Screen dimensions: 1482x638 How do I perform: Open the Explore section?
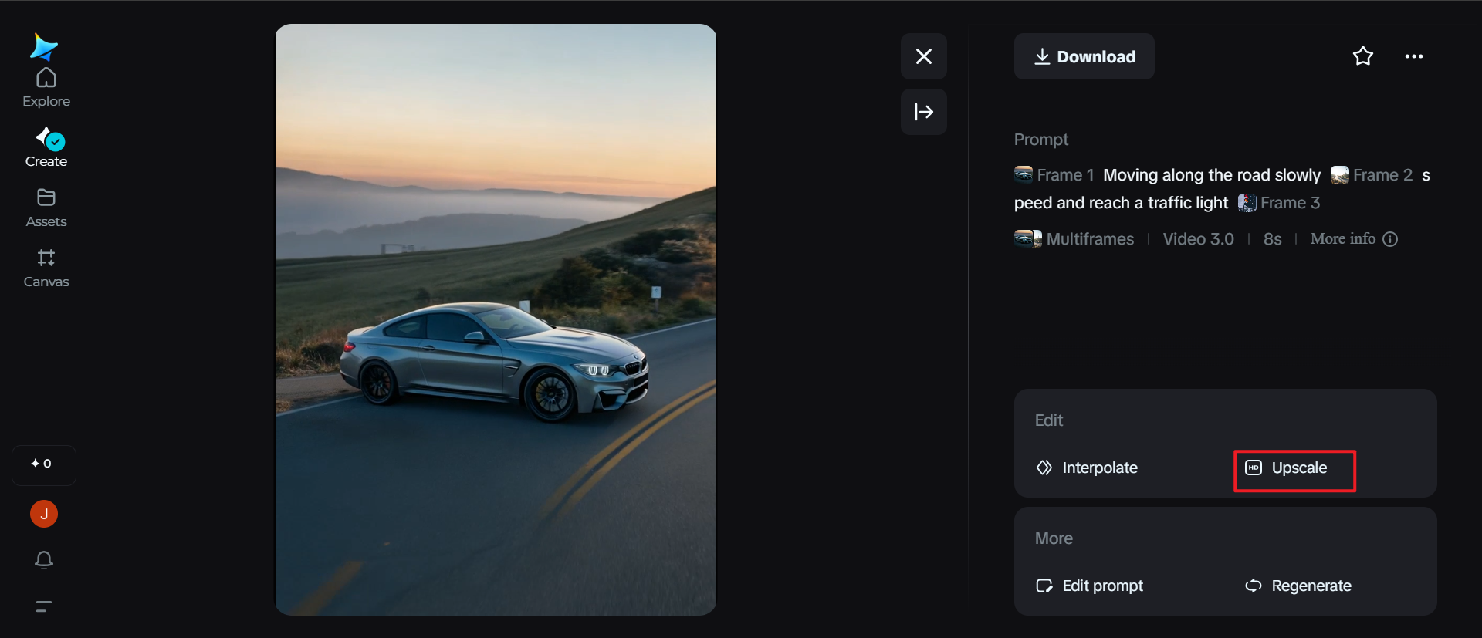pyautogui.click(x=46, y=88)
